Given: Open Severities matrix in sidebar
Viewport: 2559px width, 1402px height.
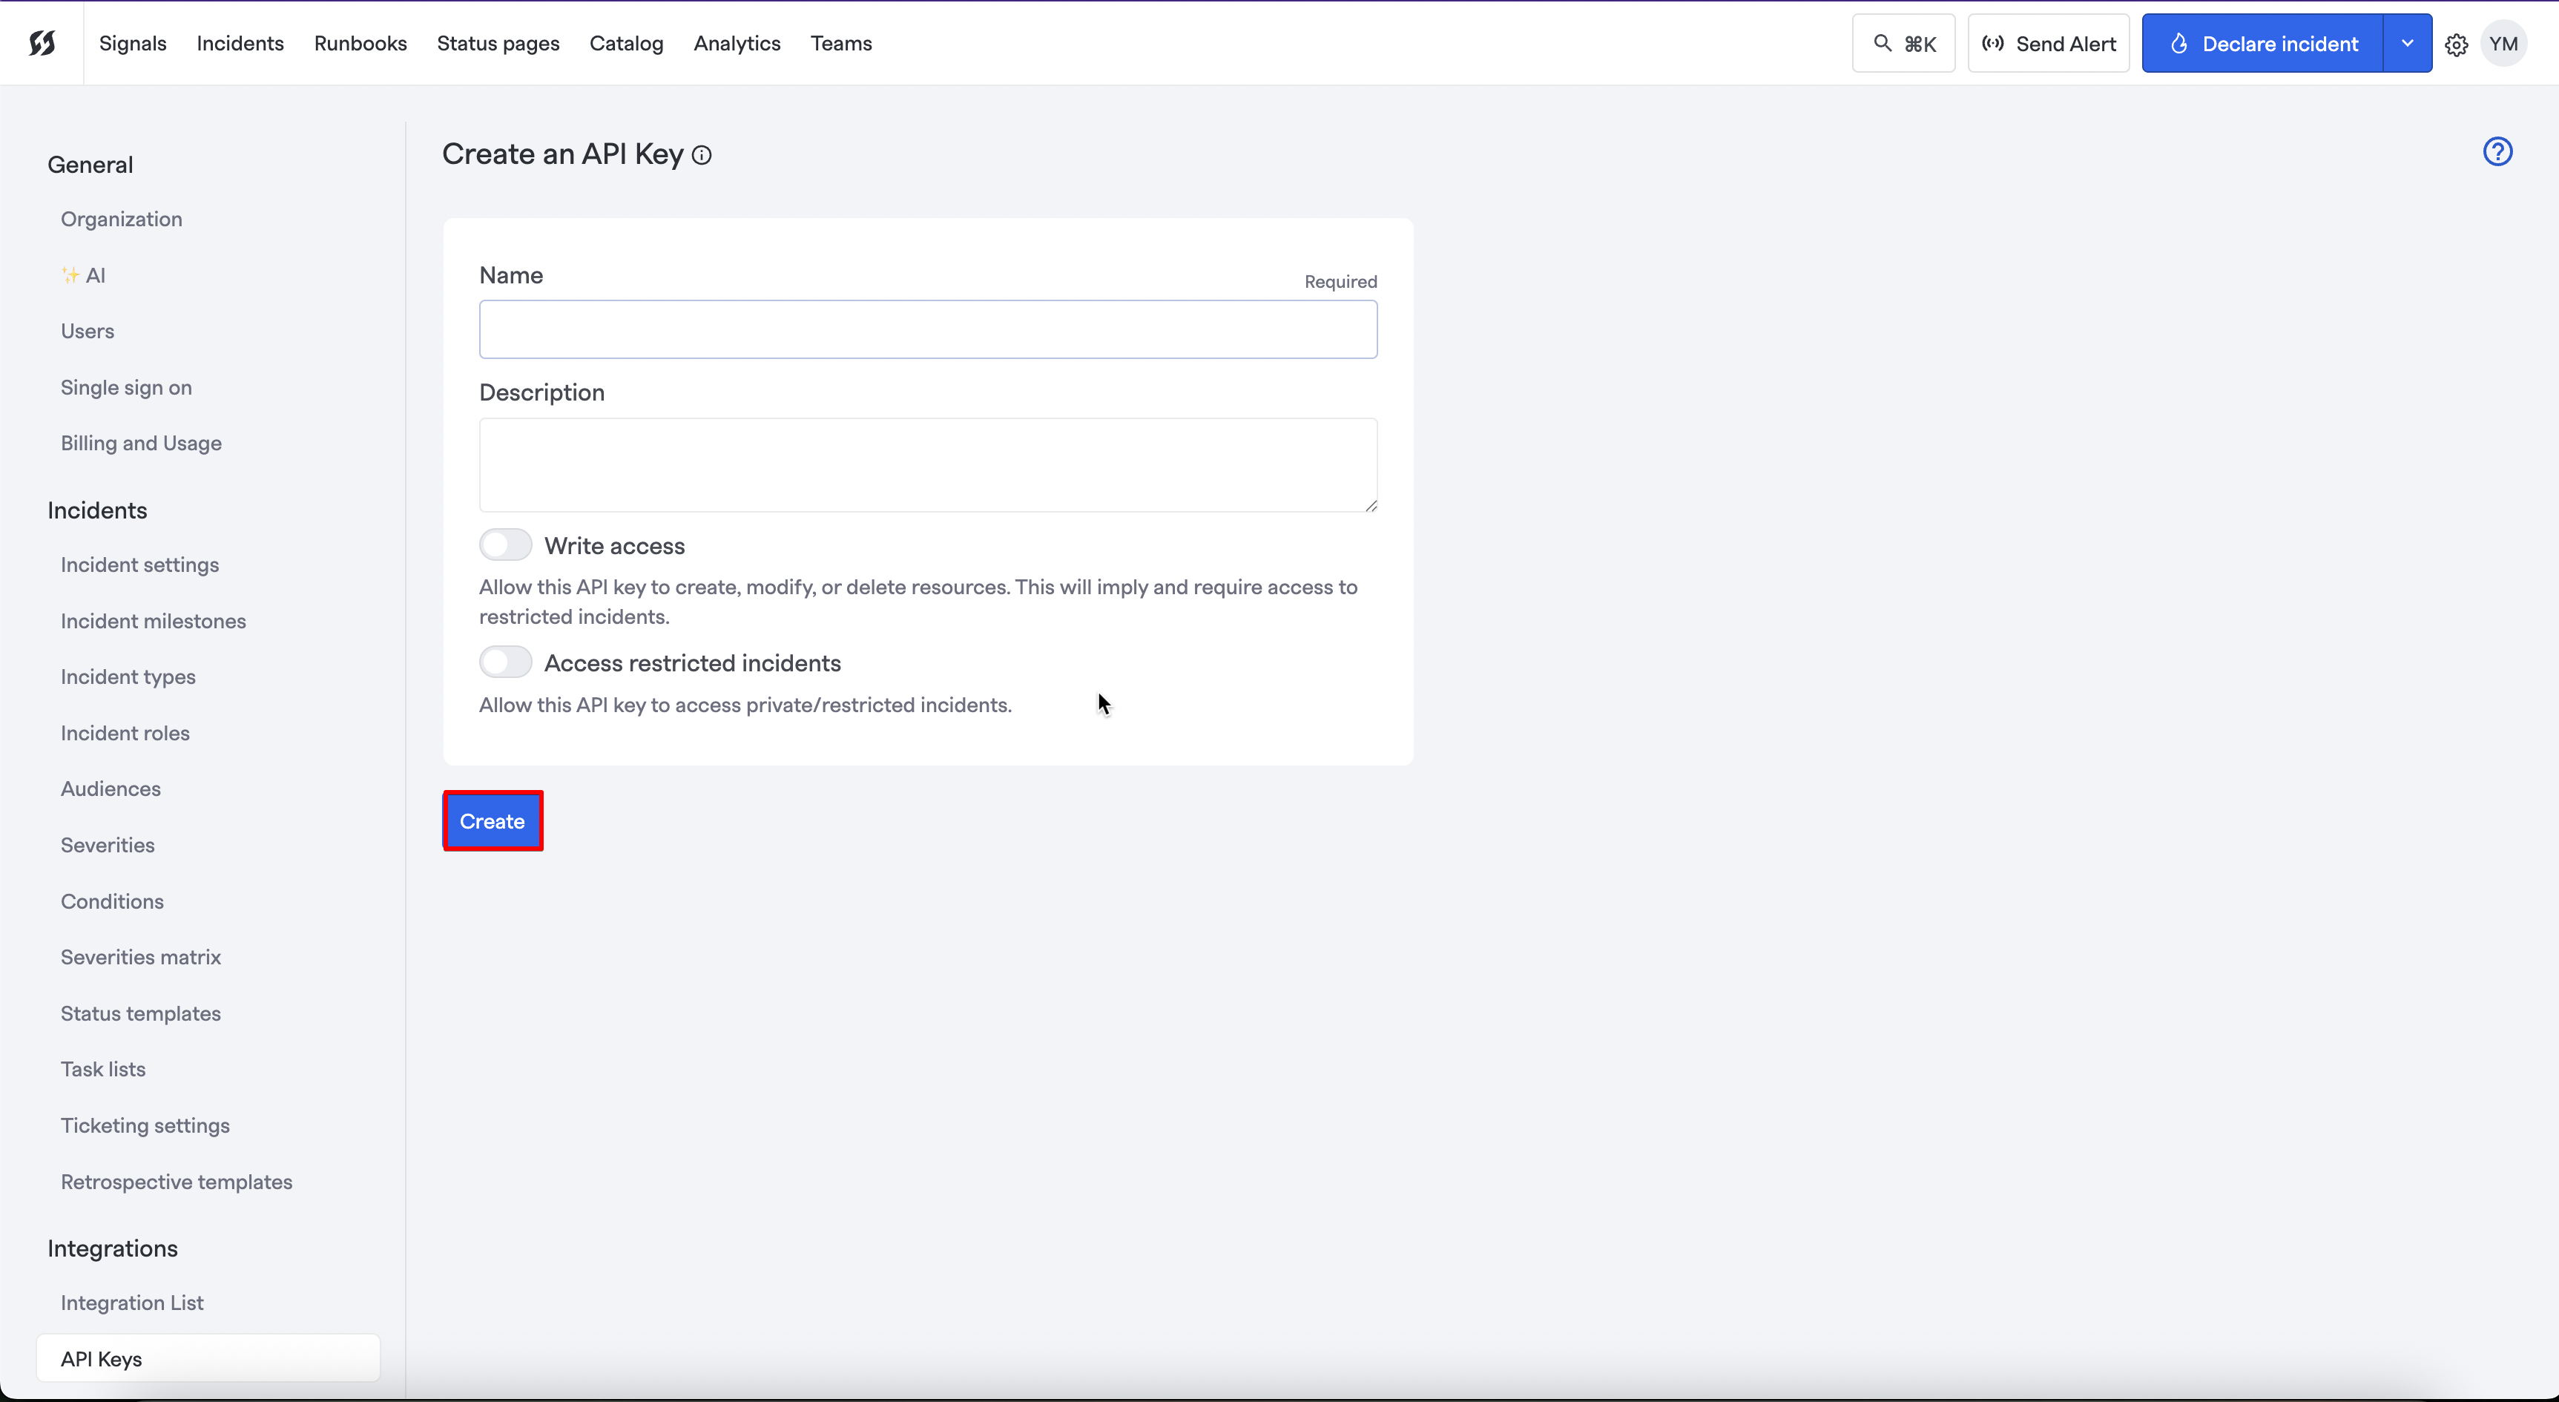Looking at the screenshot, I should (x=140, y=957).
